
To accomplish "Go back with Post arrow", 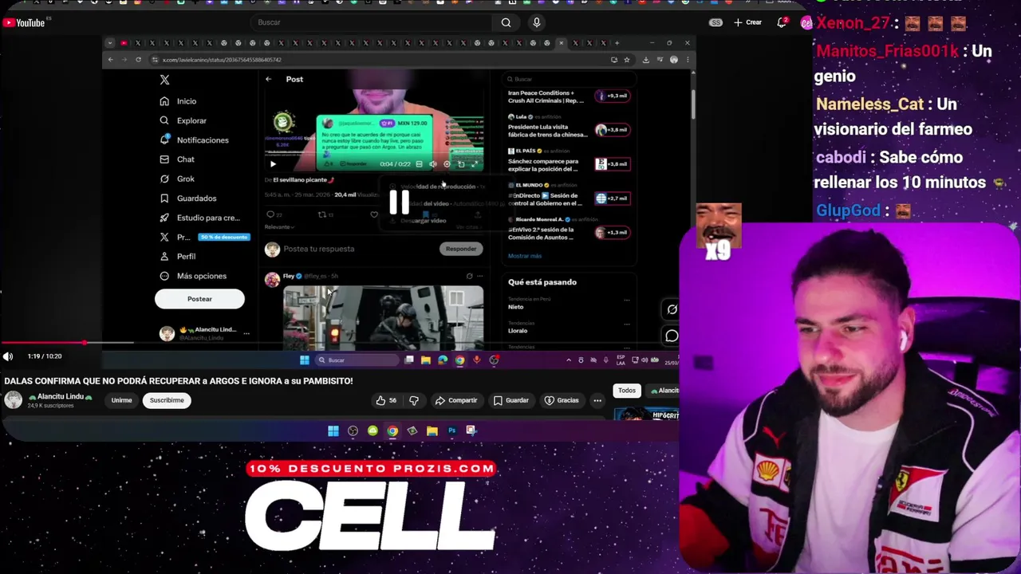I will click(269, 79).
